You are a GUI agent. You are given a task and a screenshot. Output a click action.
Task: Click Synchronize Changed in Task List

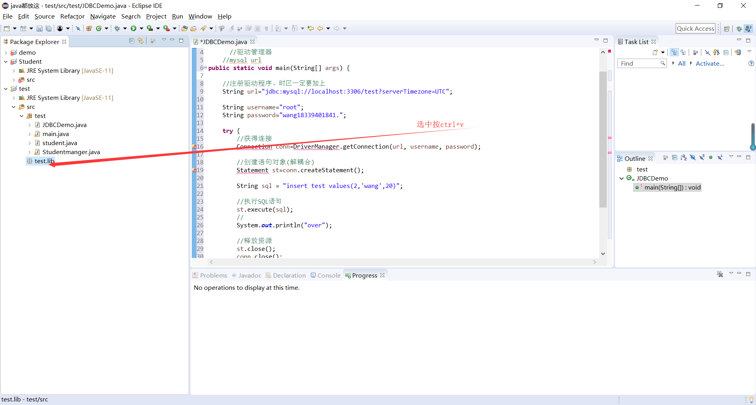pos(737,52)
